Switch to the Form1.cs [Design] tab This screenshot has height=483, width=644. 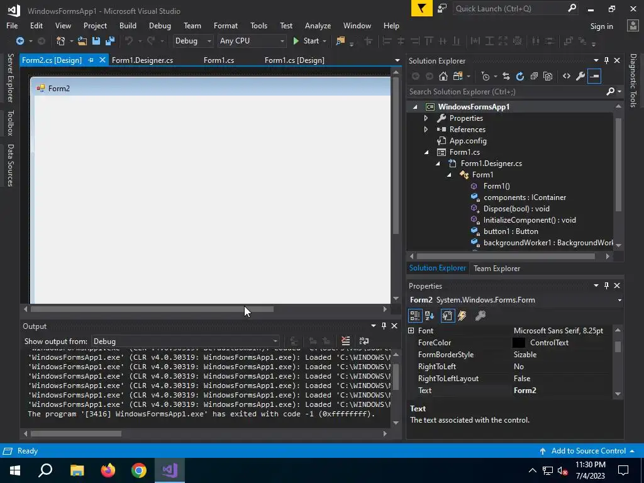point(294,60)
